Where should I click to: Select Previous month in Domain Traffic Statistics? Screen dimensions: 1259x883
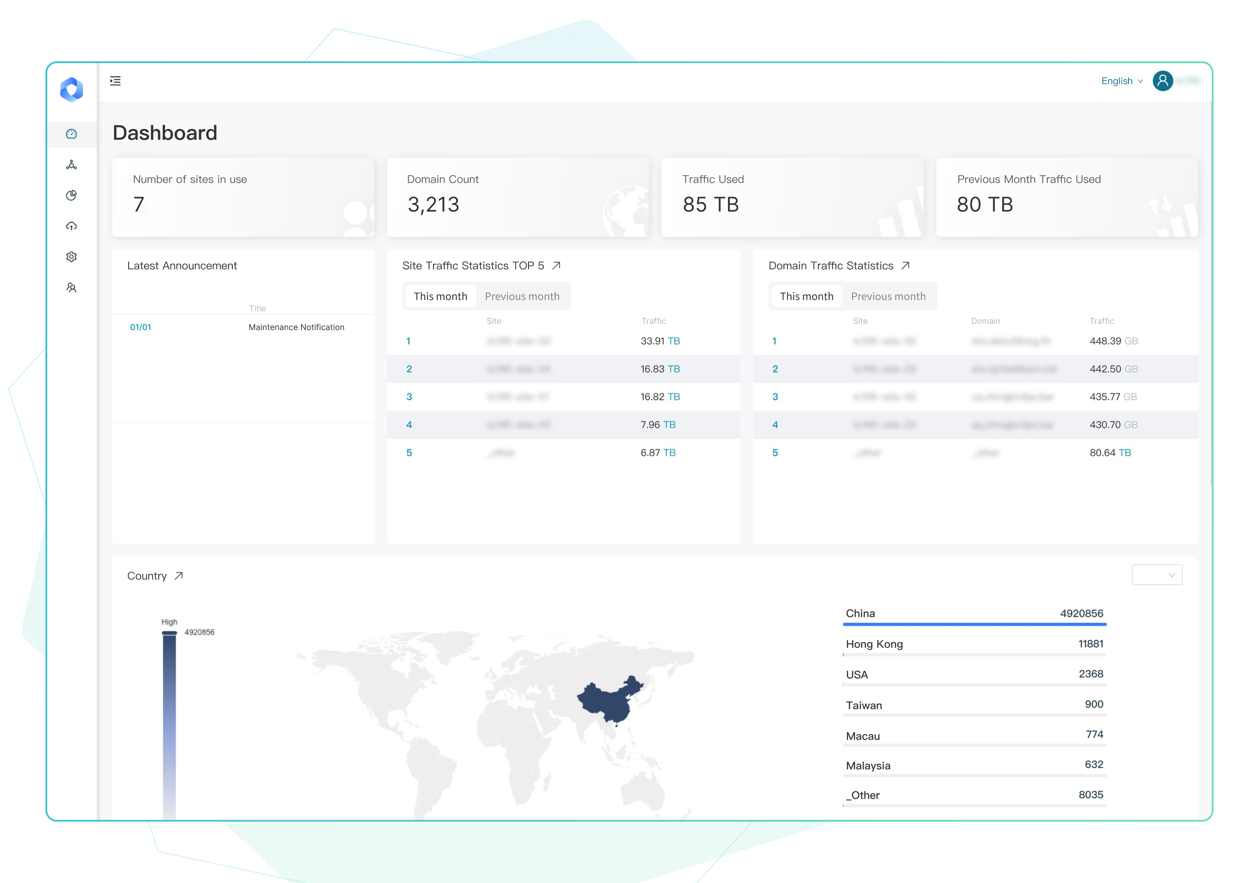(888, 296)
